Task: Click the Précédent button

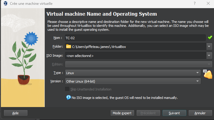Action: click(148, 113)
